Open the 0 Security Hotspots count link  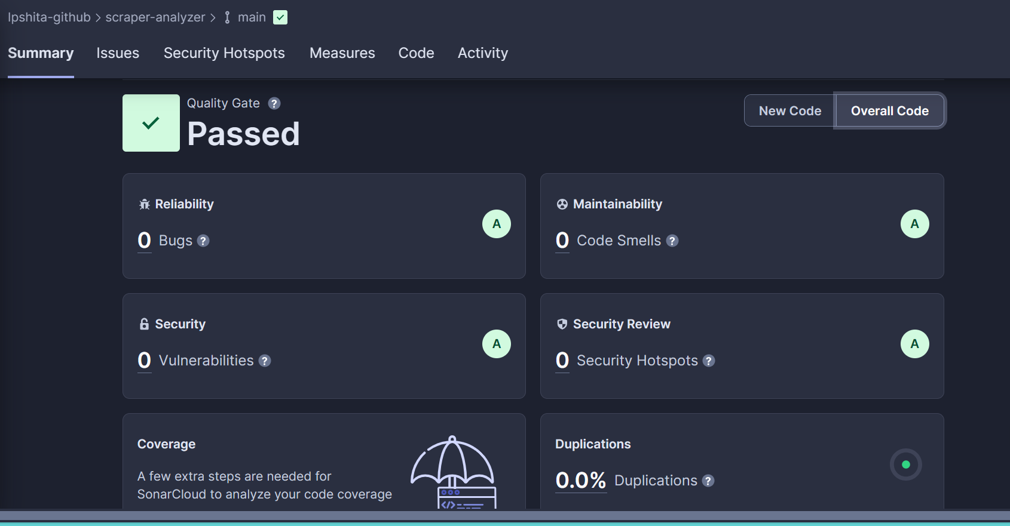tap(562, 361)
